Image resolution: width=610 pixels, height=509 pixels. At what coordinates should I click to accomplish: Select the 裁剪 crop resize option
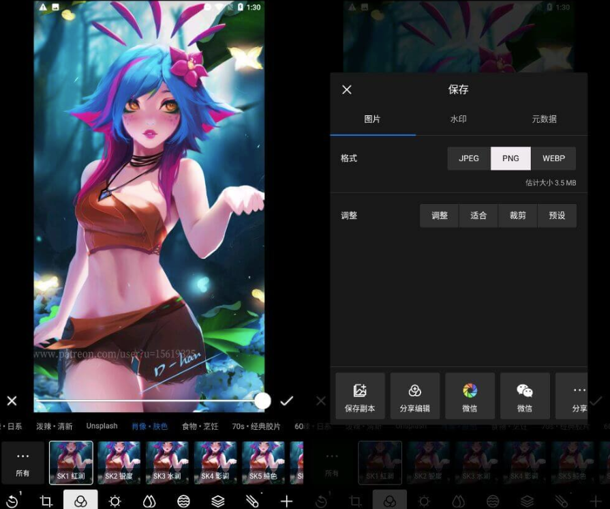[518, 216]
